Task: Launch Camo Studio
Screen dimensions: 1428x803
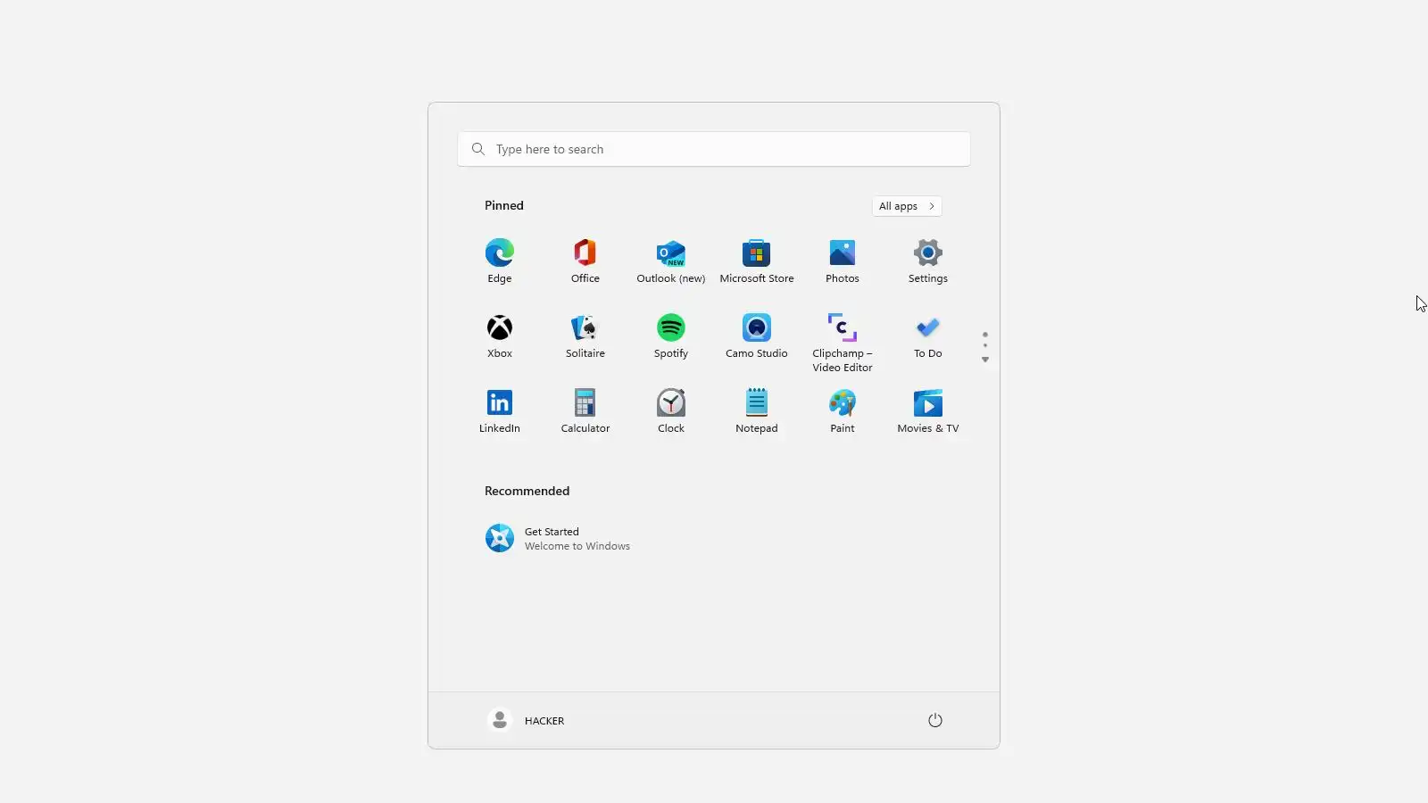Action: pos(757,335)
